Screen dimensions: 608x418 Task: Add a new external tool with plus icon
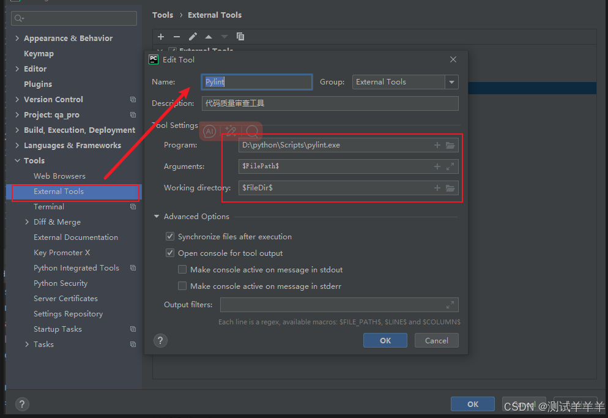pyautogui.click(x=161, y=37)
